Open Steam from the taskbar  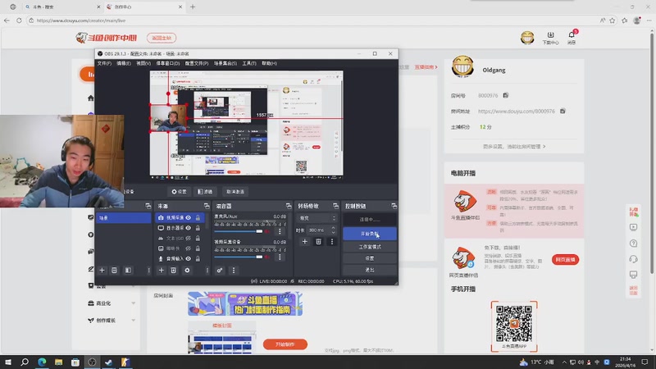point(109,362)
